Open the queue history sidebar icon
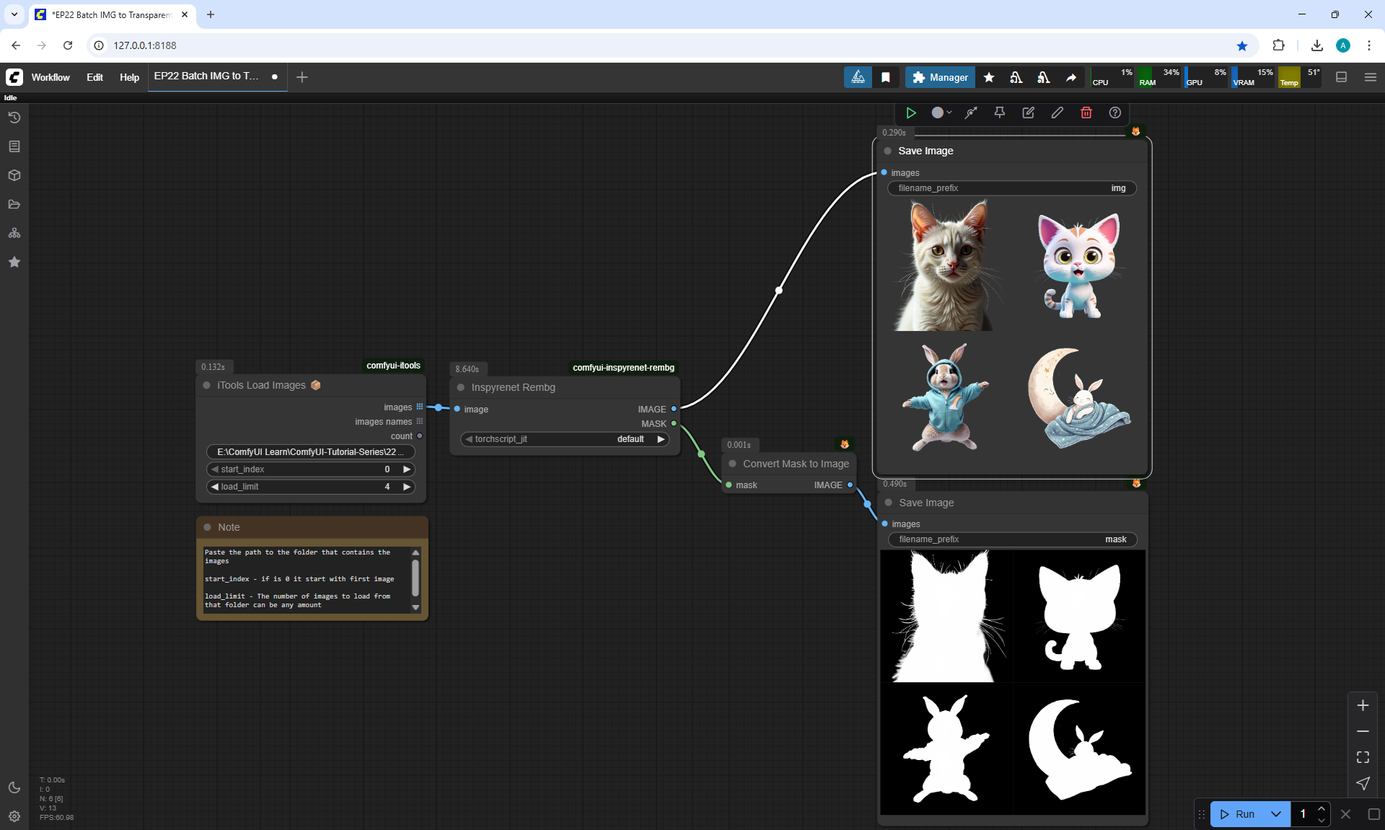Image resolution: width=1385 pixels, height=830 pixels. pos(14,118)
